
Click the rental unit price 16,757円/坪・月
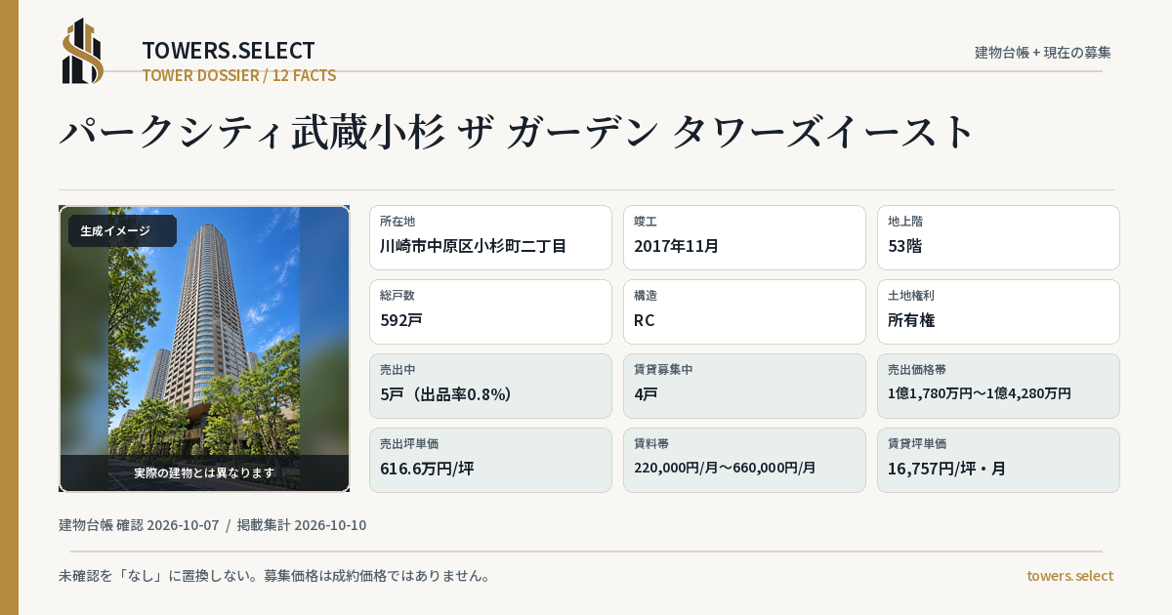click(947, 469)
